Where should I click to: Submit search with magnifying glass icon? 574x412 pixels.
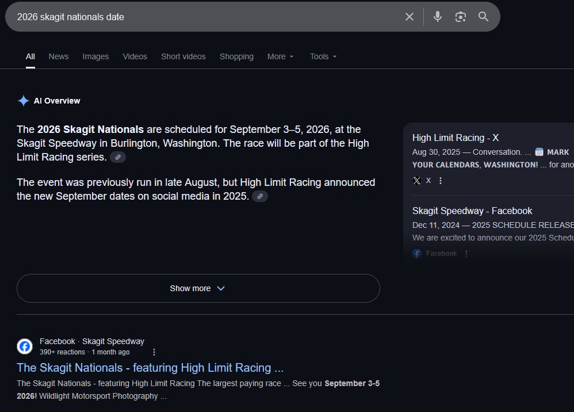tap(483, 17)
